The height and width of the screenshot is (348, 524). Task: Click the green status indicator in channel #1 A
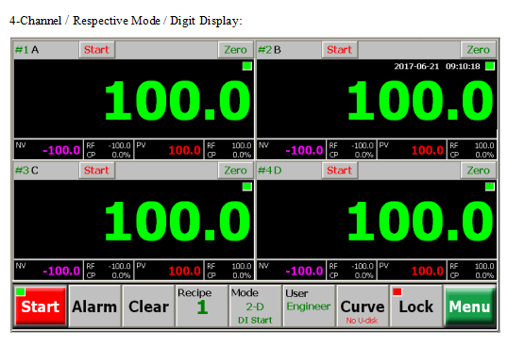[x=247, y=66]
